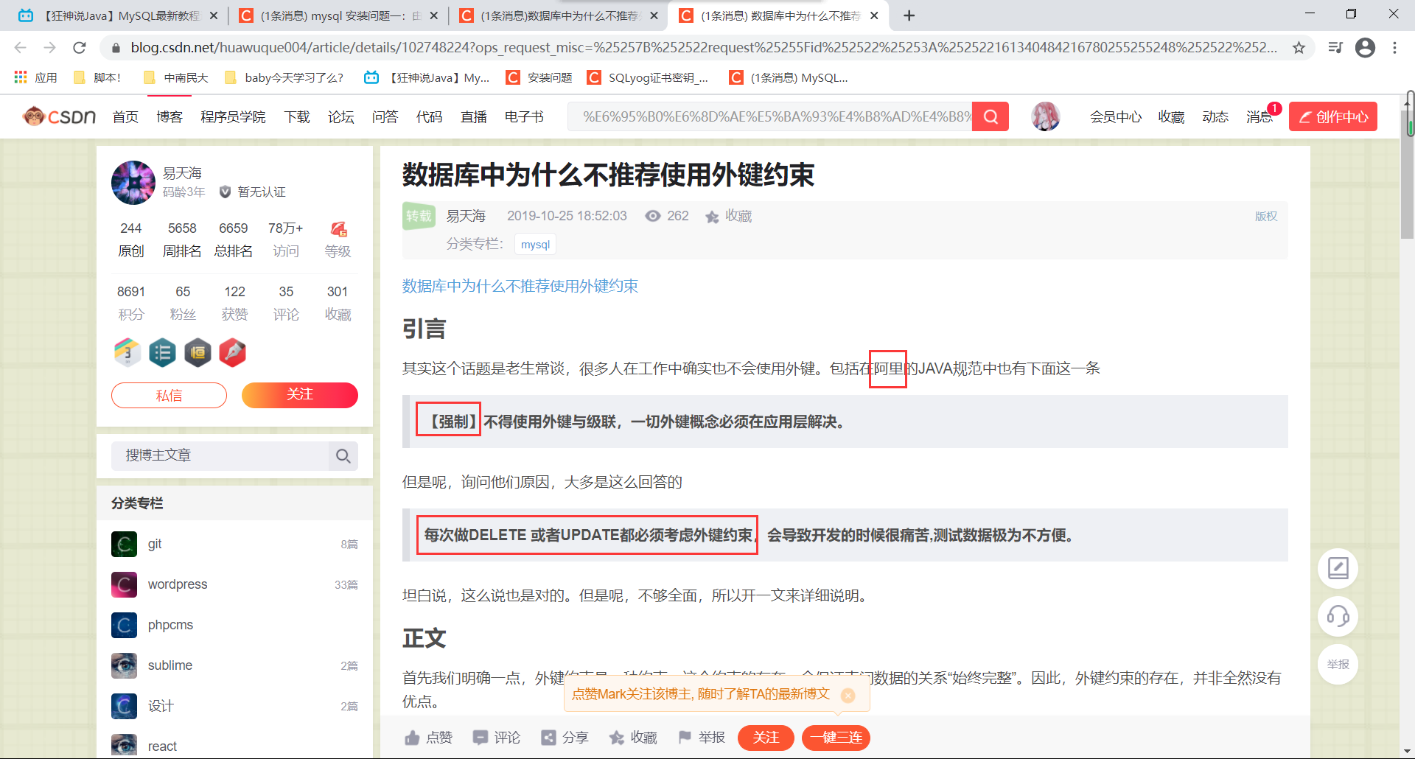Image resolution: width=1415 pixels, height=759 pixels.
Task: Open the Apps shortcut in bookmarks bar
Action: 35,77
